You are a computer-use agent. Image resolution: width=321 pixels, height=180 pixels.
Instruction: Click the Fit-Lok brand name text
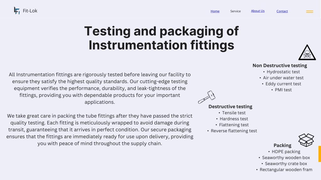(30, 11)
